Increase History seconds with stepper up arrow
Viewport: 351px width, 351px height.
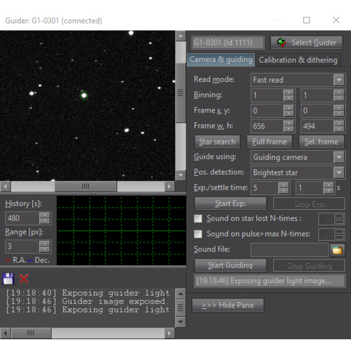(45, 215)
